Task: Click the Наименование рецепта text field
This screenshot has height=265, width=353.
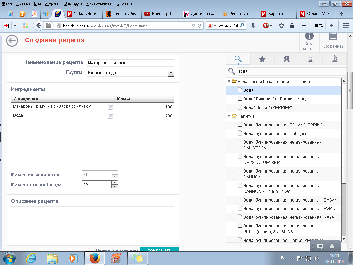Action: (x=130, y=63)
